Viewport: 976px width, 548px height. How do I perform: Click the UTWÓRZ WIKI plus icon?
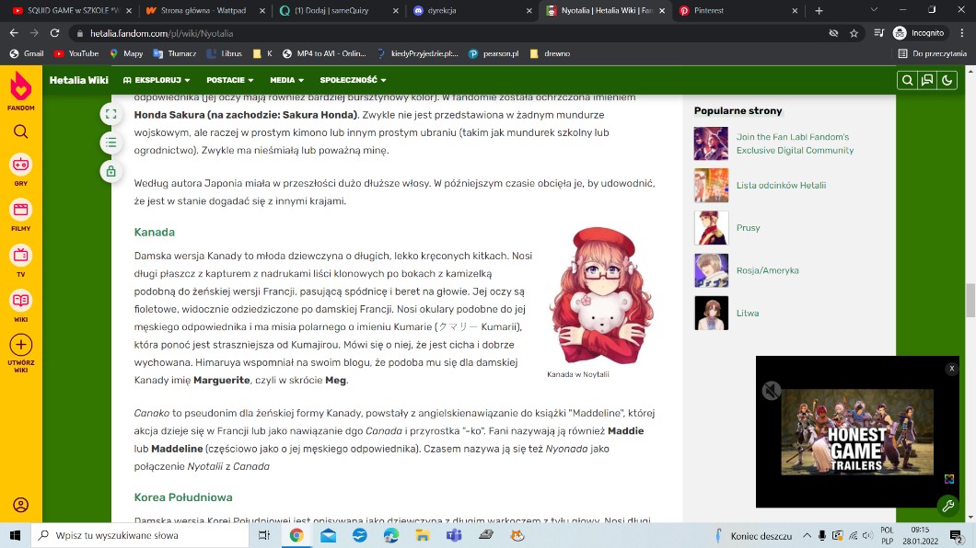click(x=20, y=346)
